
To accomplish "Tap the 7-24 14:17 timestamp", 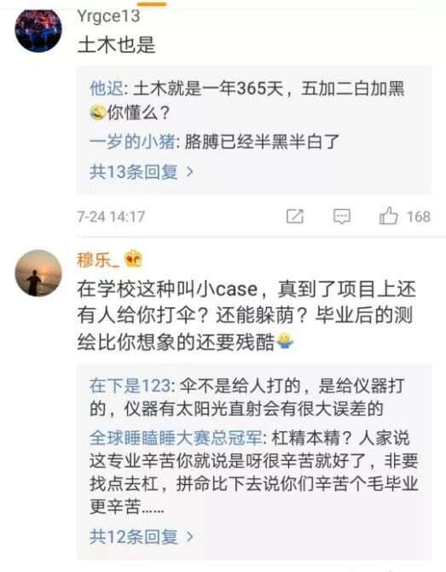I will tap(111, 217).
